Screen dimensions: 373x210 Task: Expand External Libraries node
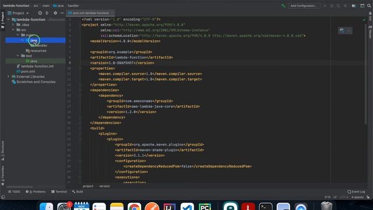8,76
